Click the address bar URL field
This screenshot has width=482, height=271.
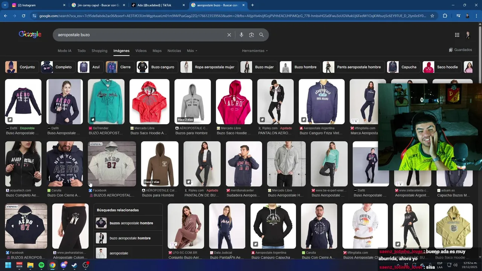tap(232, 16)
